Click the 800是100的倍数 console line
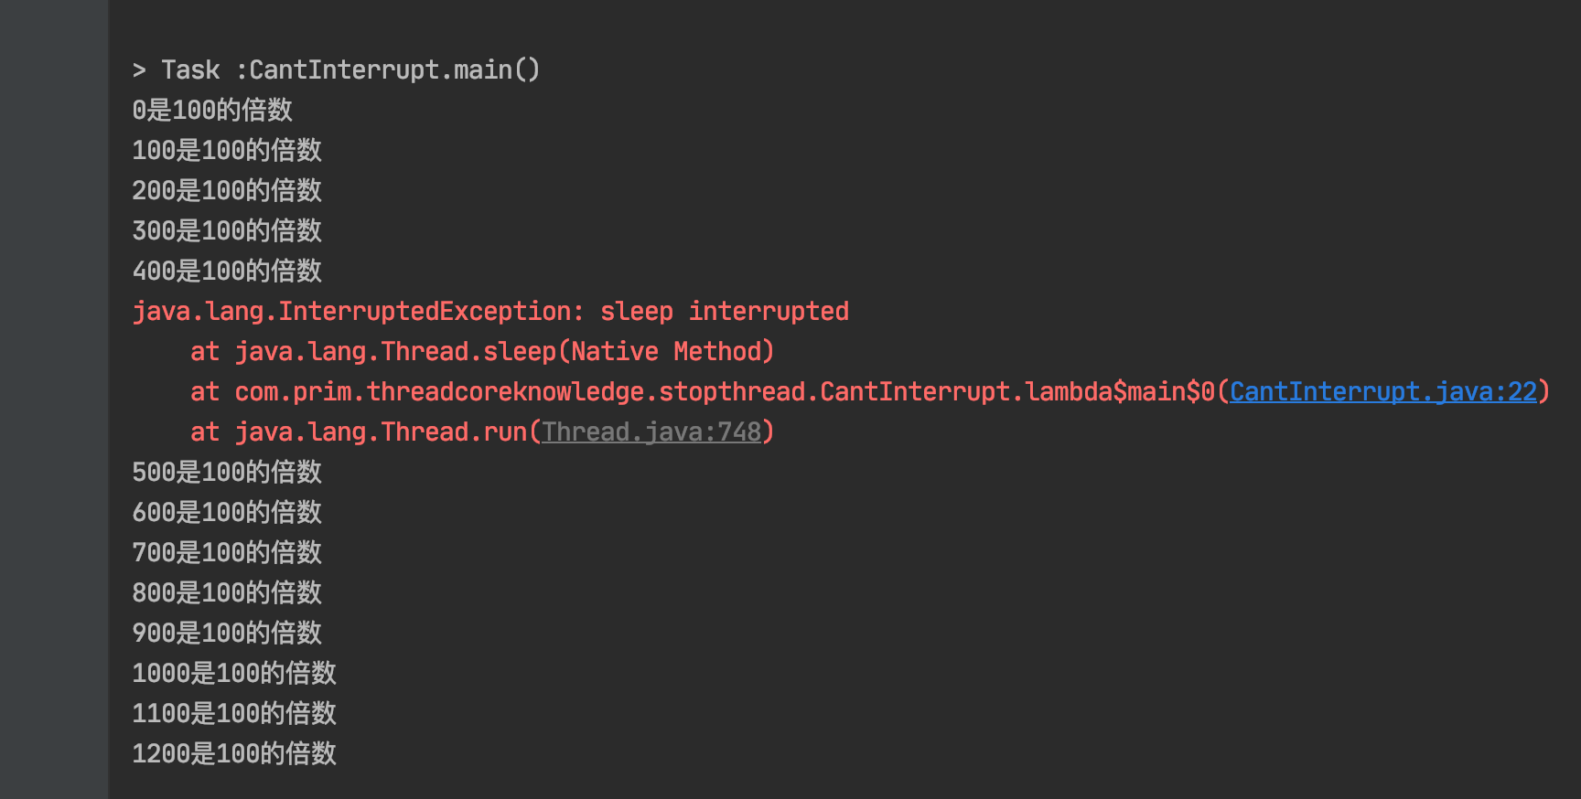The height and width of the screenshot is (799, 1581). 227,593
